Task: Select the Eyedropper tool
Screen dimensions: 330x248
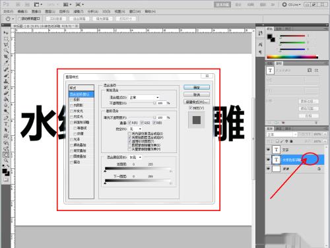Action: coord(6,63)
